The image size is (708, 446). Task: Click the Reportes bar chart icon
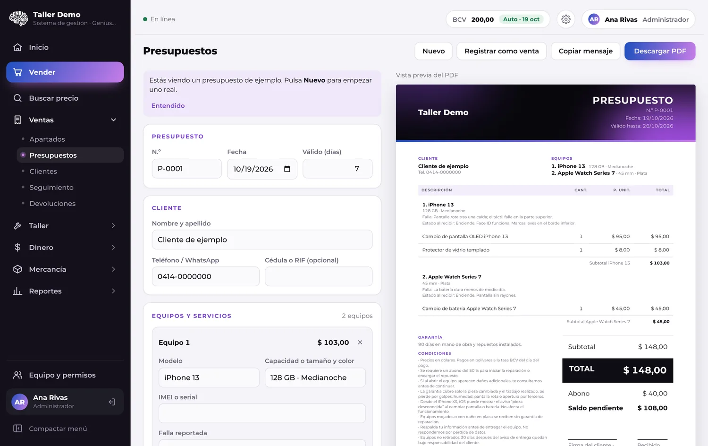(x=17, y=291)
